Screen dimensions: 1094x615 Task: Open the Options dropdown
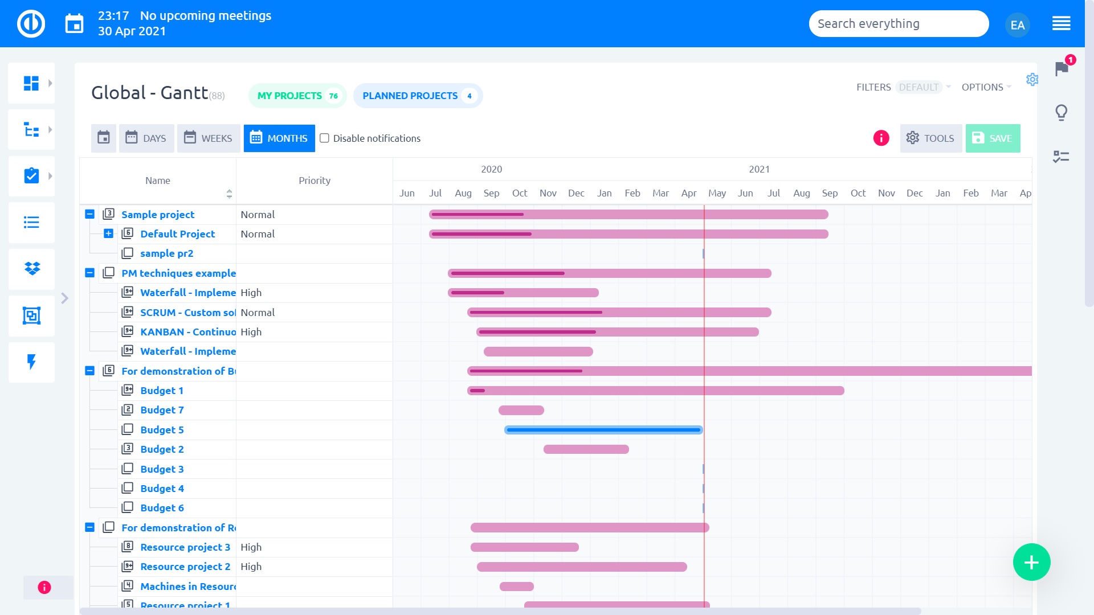pyautogui.click(x=985, y=87)
